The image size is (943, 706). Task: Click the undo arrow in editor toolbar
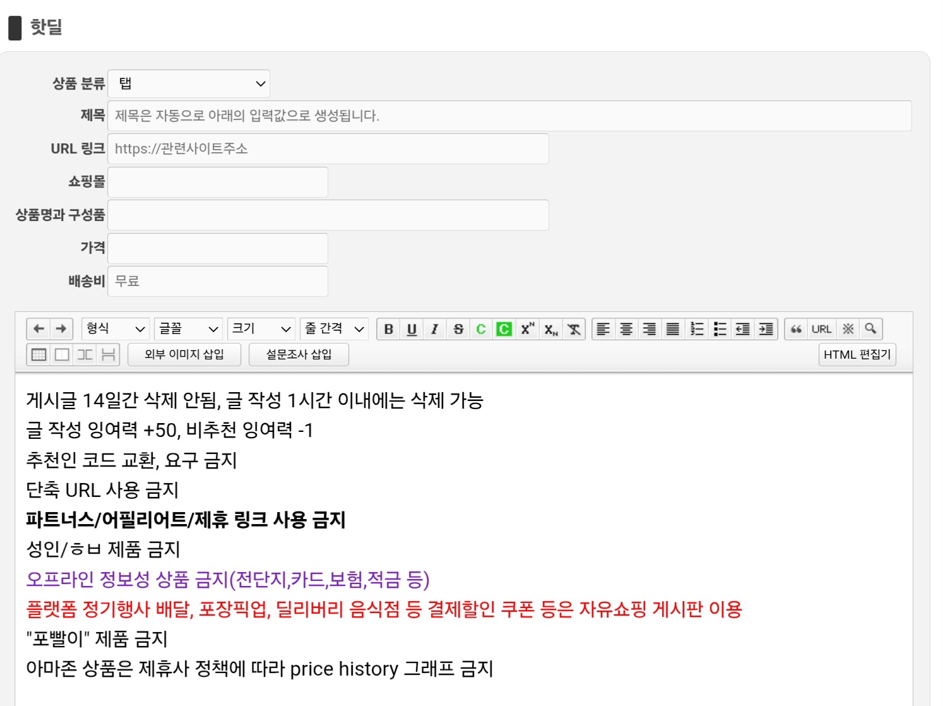coord(39,329)
